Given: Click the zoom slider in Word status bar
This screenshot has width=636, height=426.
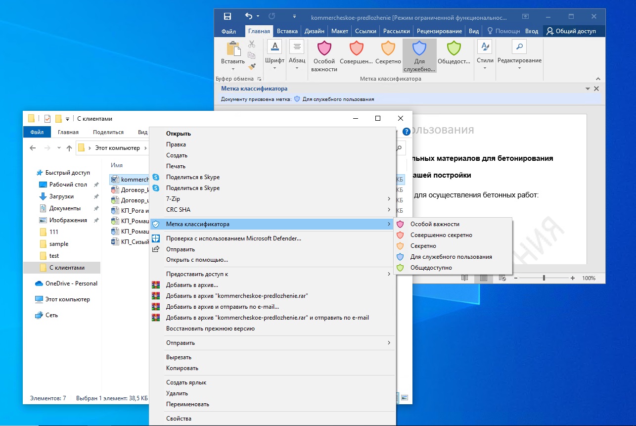Looking at the screenshot, I should [x=544, y=278].
